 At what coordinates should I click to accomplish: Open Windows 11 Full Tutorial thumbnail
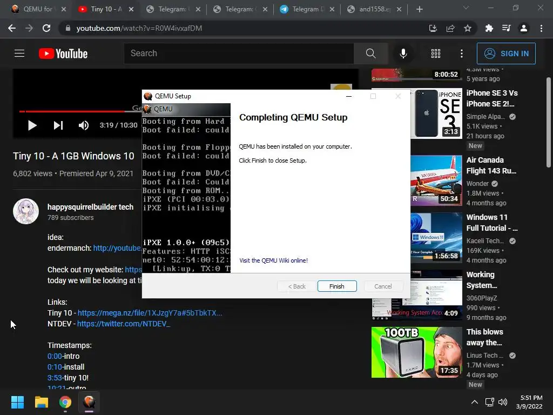[436, 238]
